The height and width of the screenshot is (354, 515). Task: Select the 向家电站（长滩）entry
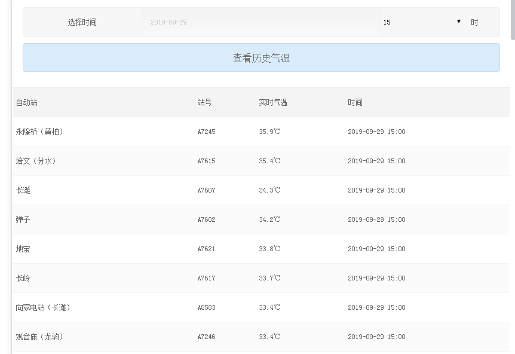45,307
